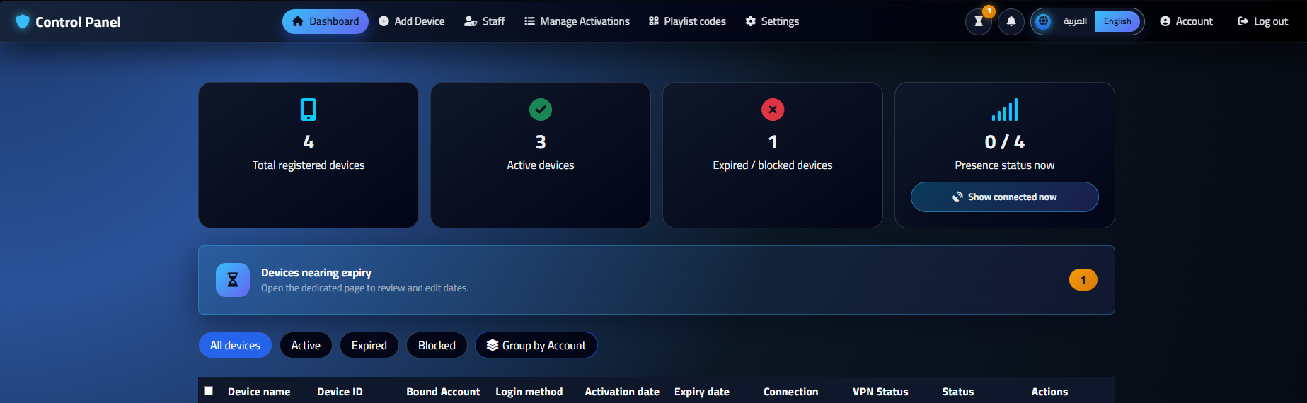Click the Total registered devices card

click(309, 155)
